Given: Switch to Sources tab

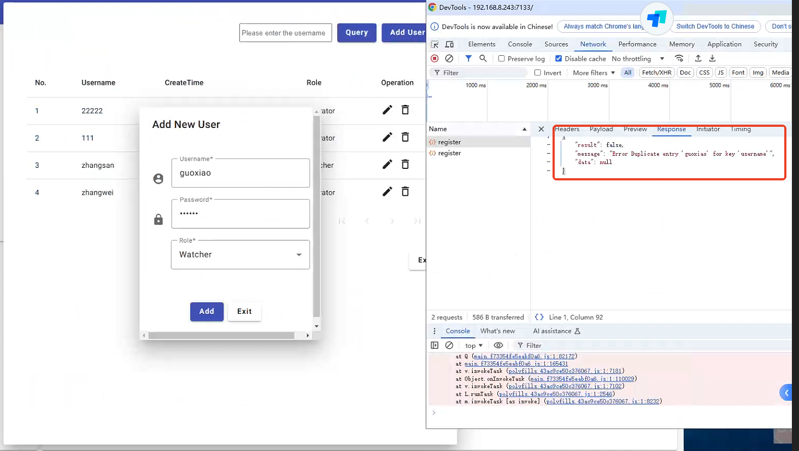Looking at the screenshot, I should [x=556, y=44].
